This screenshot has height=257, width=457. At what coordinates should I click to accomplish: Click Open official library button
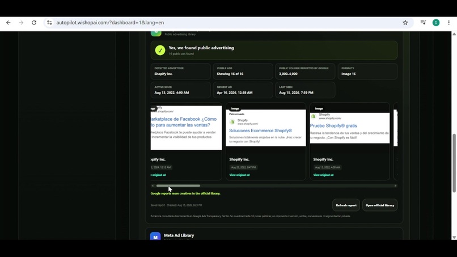380,205
